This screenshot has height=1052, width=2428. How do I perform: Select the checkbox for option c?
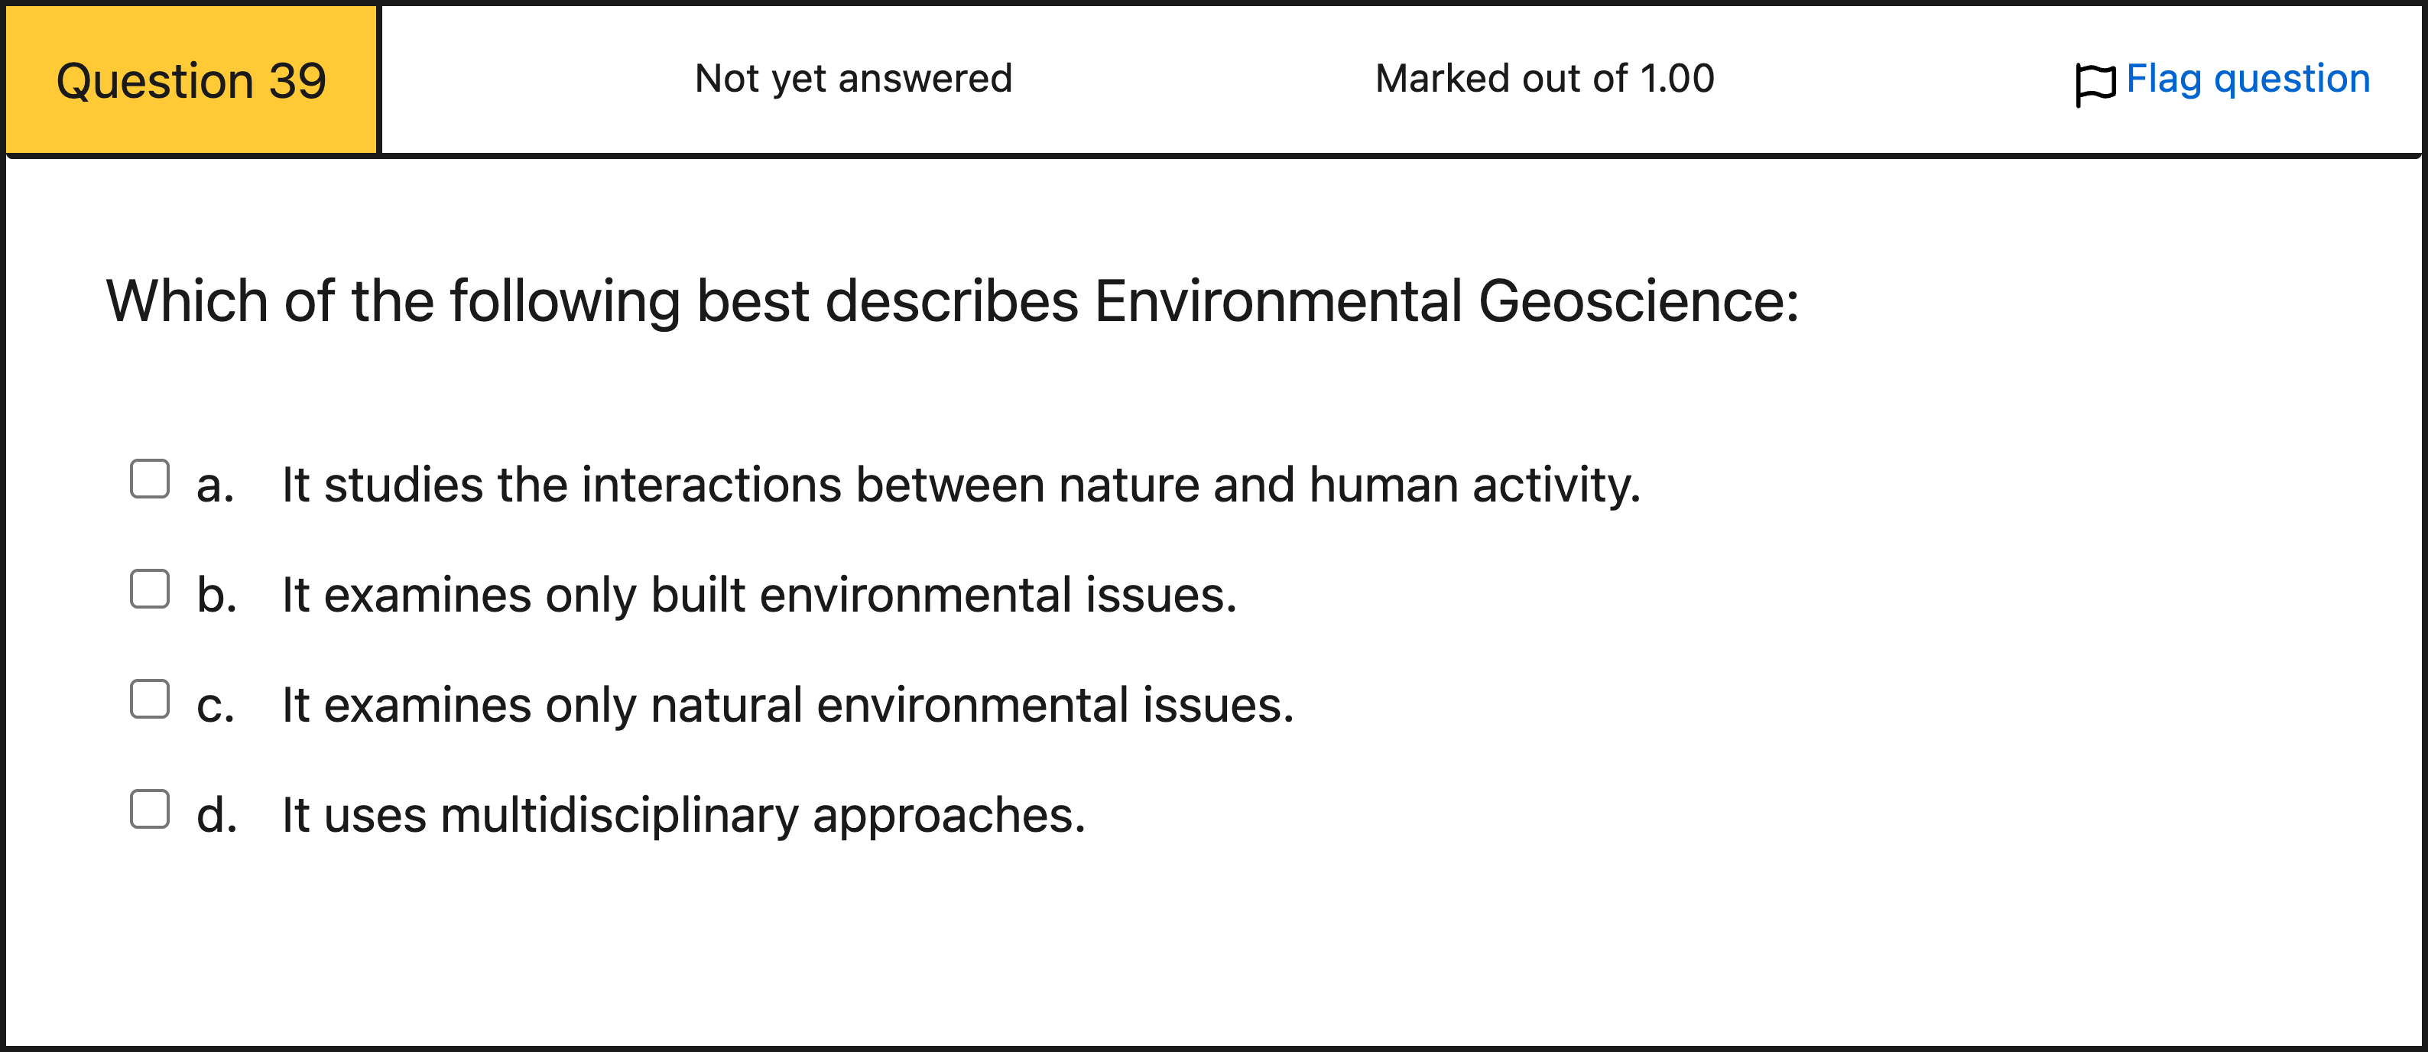tap(150, 700)
